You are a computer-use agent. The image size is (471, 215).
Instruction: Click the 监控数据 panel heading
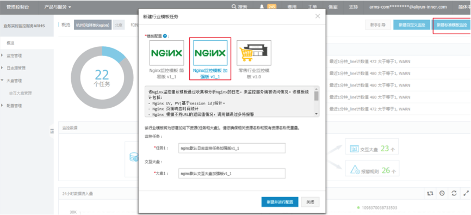70,128
